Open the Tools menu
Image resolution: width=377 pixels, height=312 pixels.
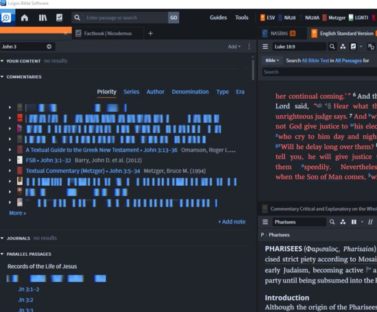click(242, 17)
